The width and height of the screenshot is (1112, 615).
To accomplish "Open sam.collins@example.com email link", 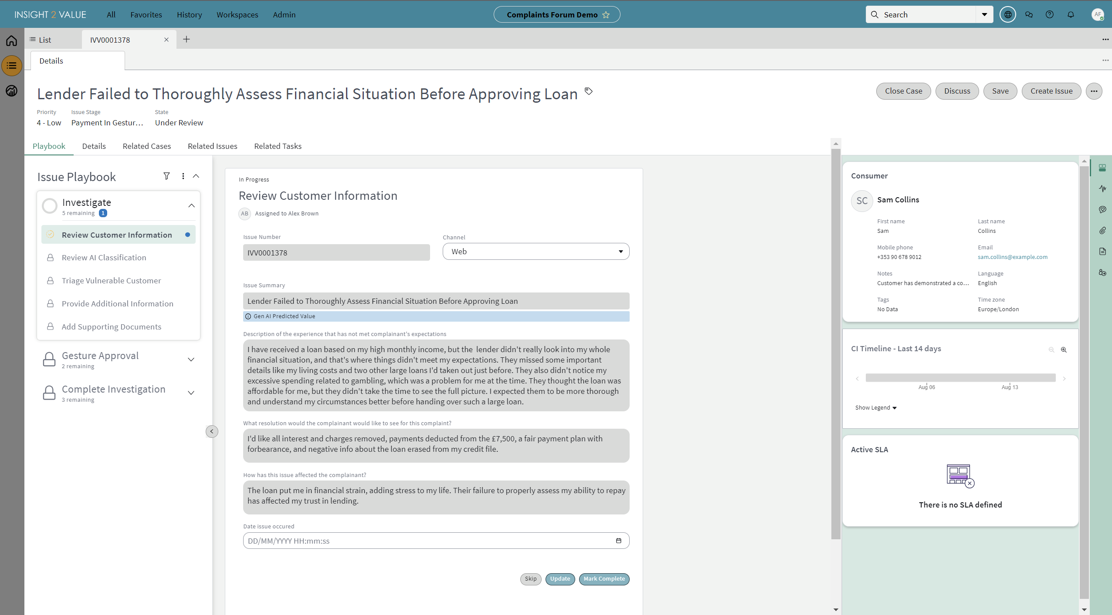I will coord(1012,257).
